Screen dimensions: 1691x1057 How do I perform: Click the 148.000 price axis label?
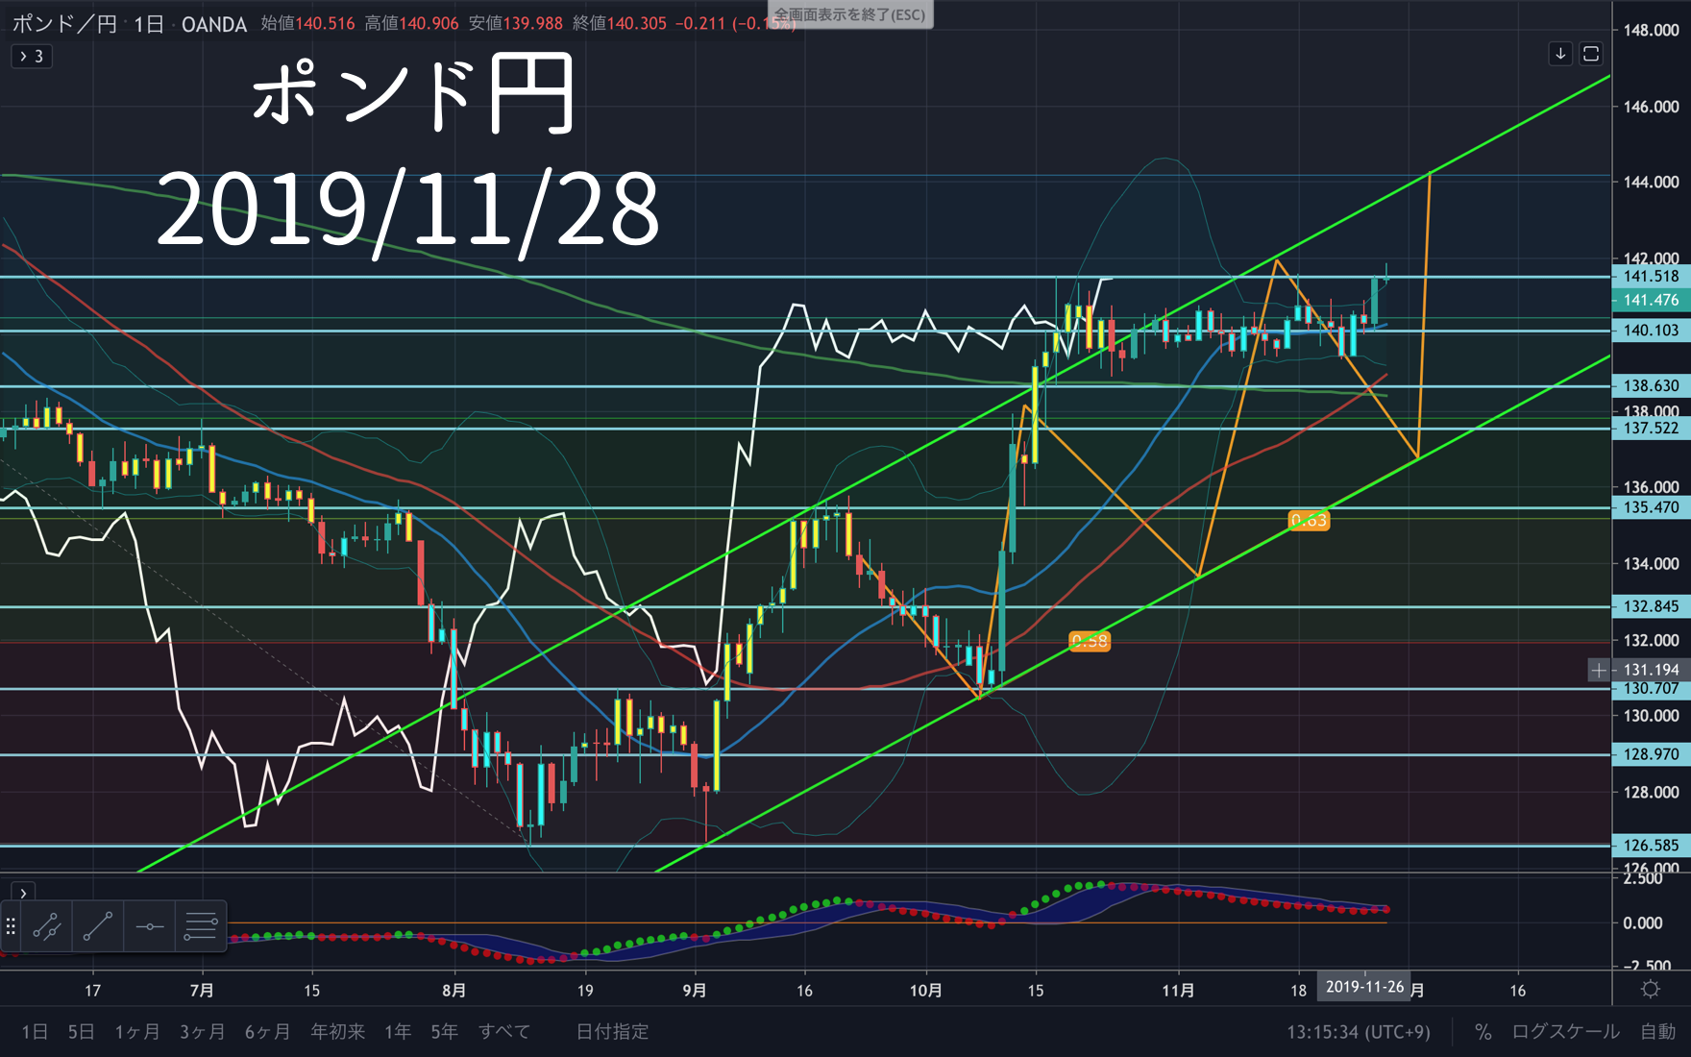click(x=1652, y=30)
